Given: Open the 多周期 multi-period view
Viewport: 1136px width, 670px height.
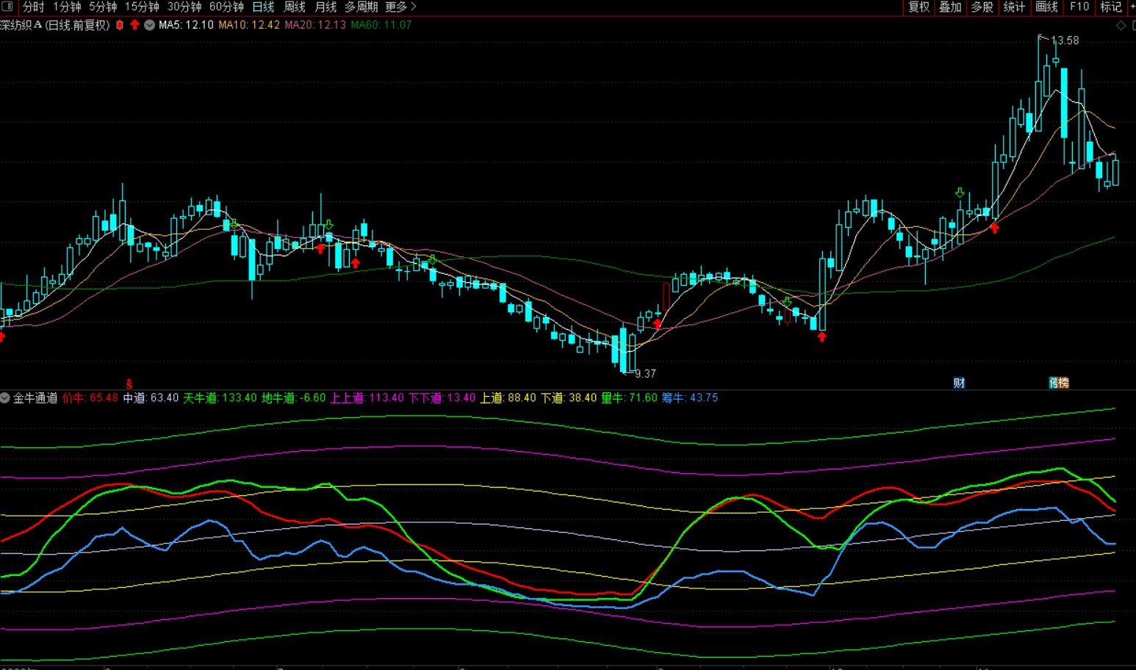Looking at the screenshot, I should click(x=362, y=7).
